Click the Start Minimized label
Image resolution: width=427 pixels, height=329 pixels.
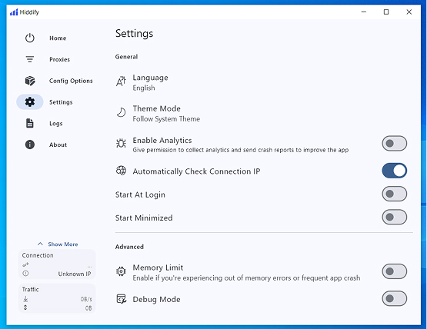(144, 218)
